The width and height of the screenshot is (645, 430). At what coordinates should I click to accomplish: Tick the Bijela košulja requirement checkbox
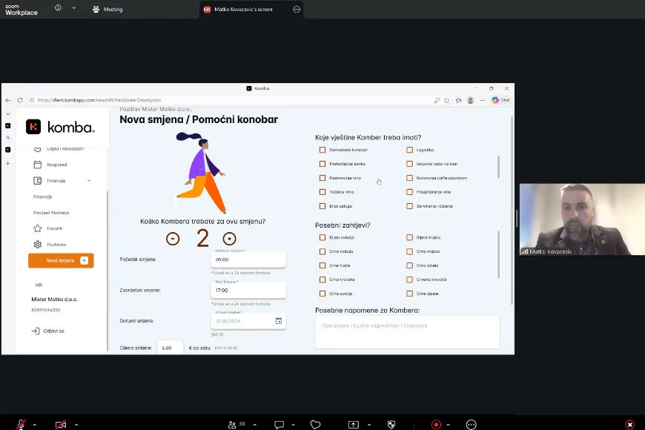[x=322, y=237]
